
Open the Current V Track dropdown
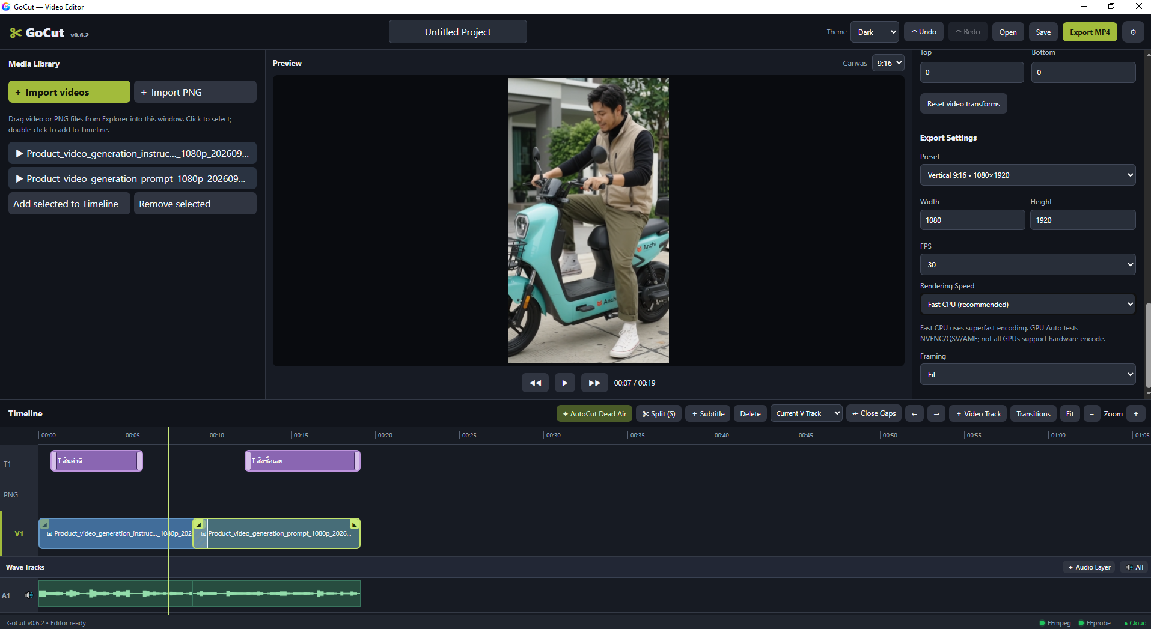(806, 413)
